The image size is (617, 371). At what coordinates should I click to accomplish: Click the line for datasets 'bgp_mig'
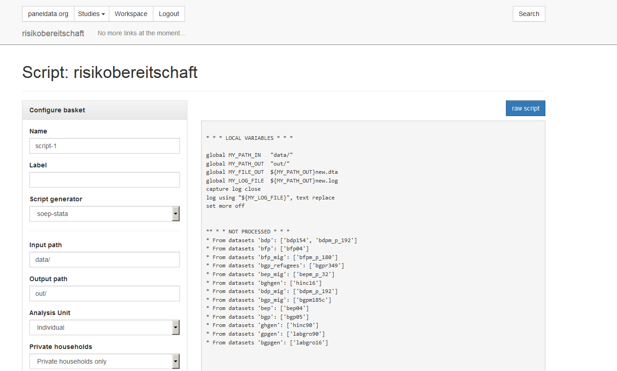269,300
